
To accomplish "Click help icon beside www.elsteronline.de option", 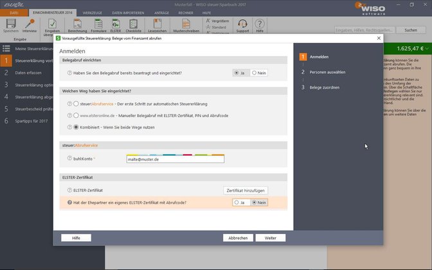I will (69, 116).
